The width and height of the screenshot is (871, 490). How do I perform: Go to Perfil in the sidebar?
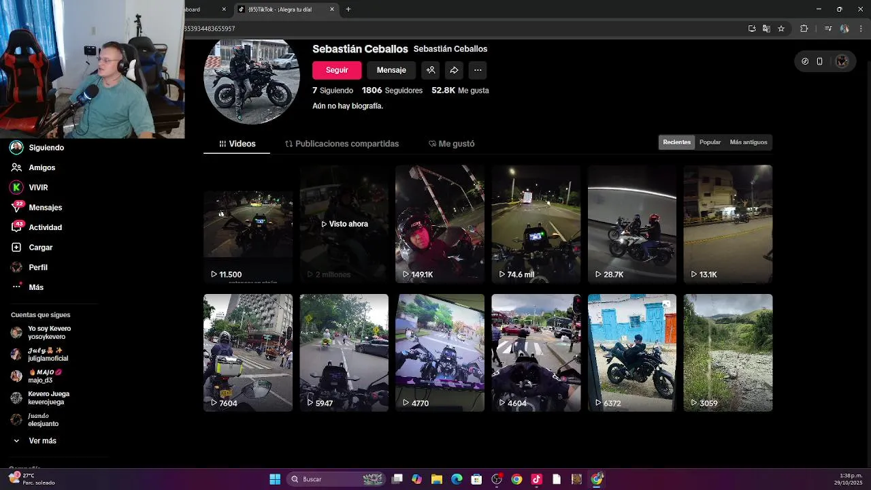click(x=29, y=267)
